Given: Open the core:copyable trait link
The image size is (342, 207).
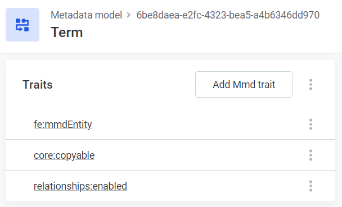Looking at the screenshot, I should click(x=64, y=155).
